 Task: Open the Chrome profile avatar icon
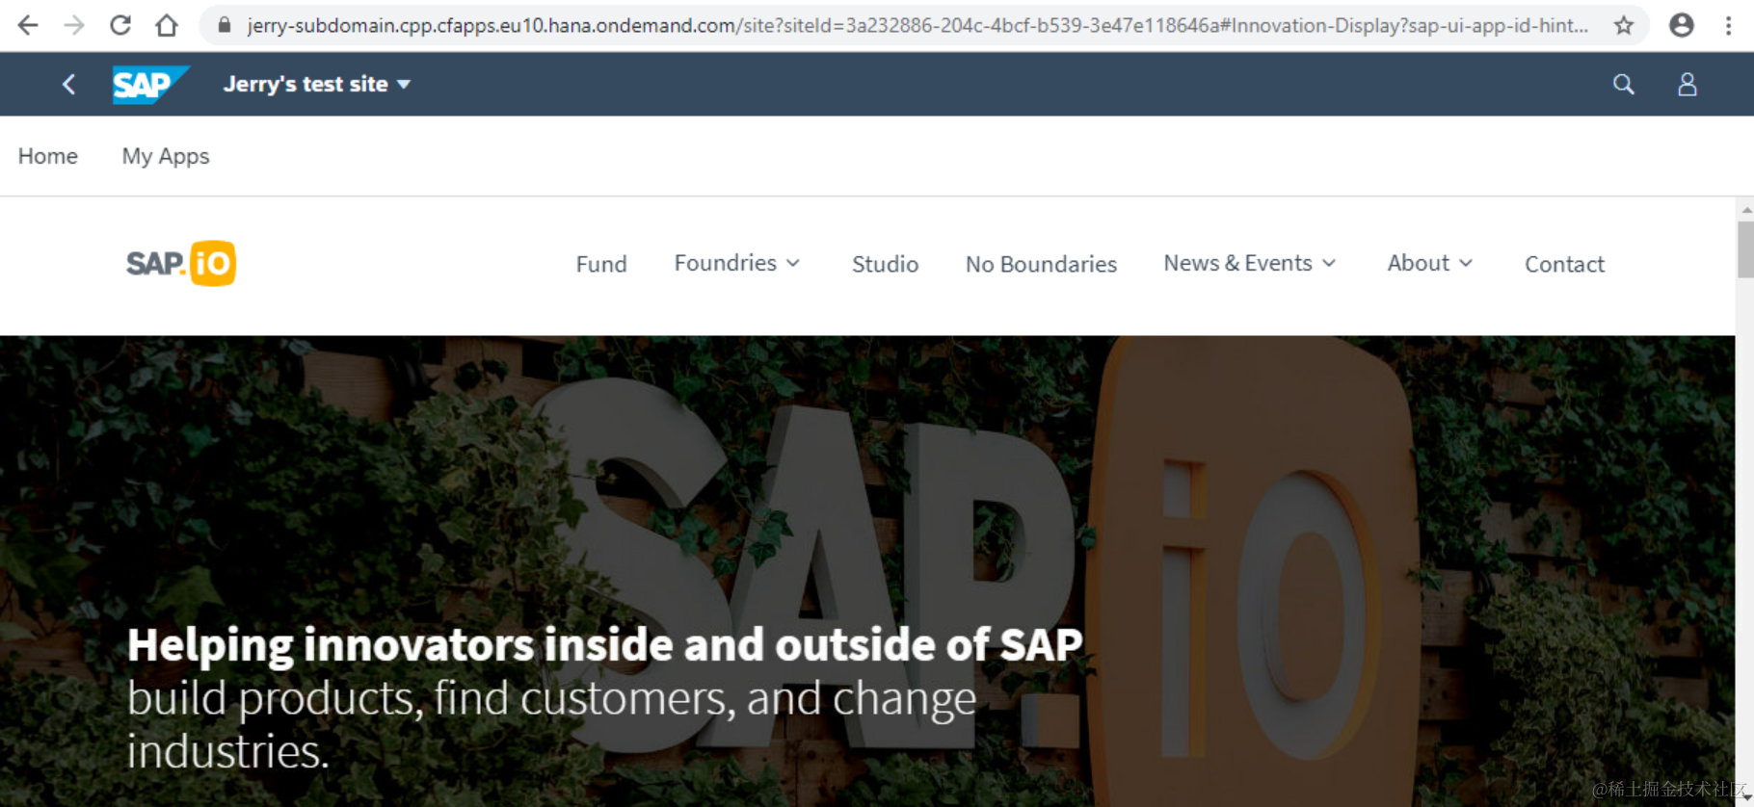point(1682,25)
